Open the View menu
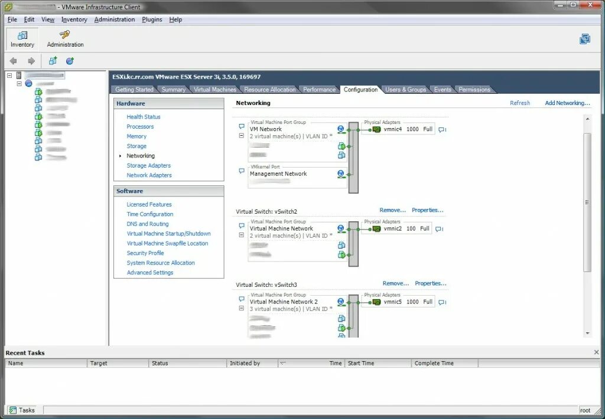This screenshot has height=419, width=605. 48,19
